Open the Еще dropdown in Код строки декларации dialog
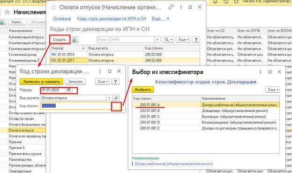This screenshot has height=173, width=292. point(102,82)
